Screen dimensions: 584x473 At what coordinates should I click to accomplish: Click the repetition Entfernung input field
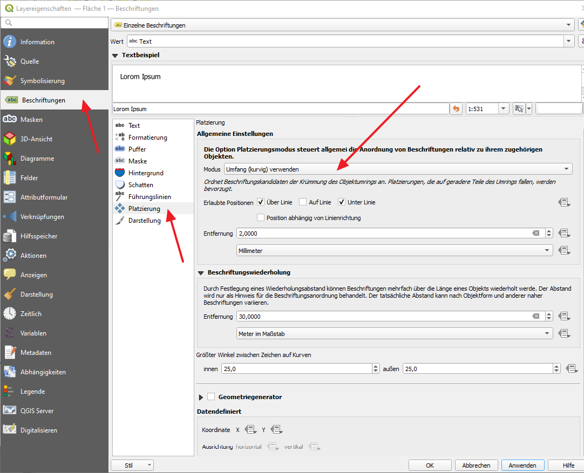point(384,317)
